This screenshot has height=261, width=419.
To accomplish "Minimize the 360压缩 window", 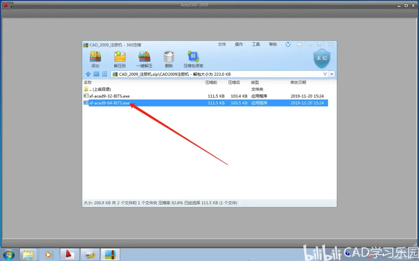I will point(310,44).
